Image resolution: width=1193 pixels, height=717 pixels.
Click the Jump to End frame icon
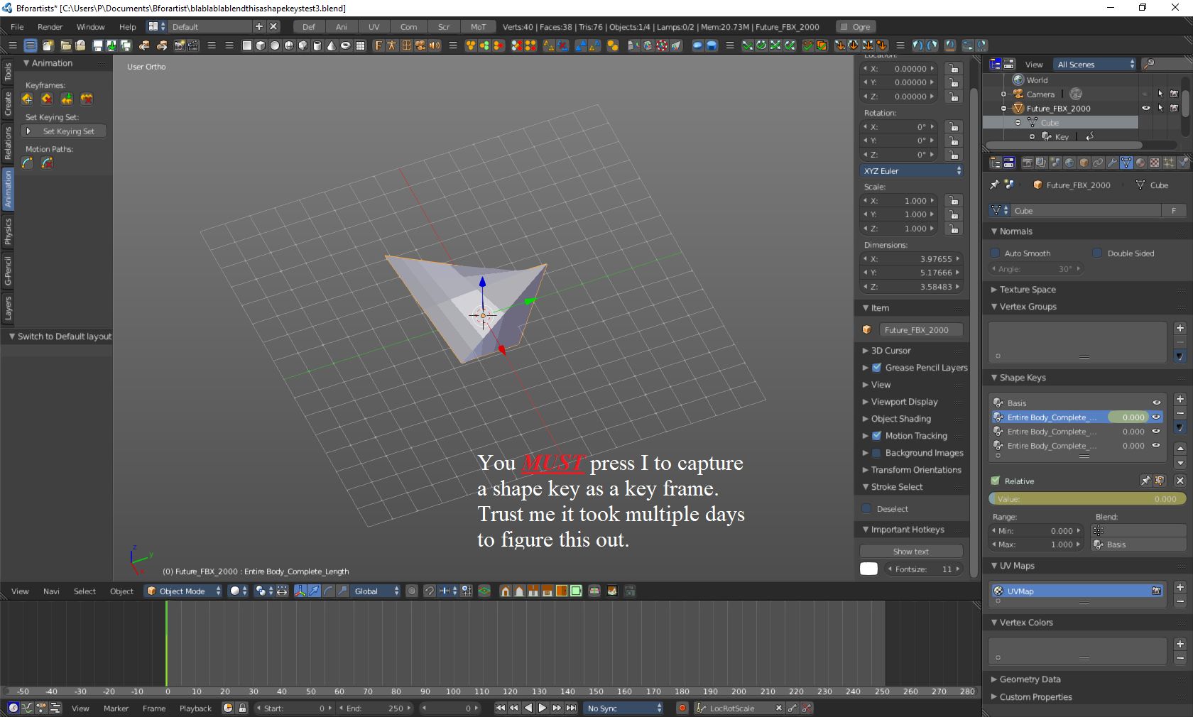[x=571, y=708]
